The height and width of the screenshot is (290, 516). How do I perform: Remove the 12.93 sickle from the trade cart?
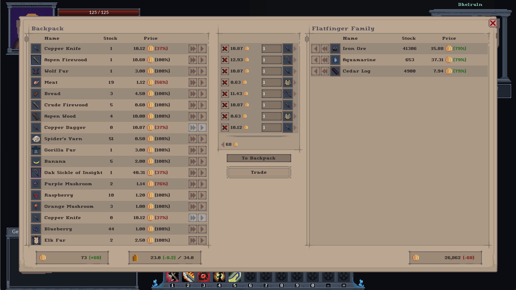coord(225,60)
